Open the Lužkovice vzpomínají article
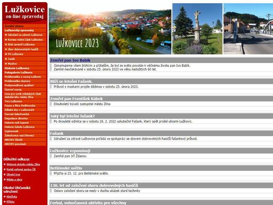 point(70,151)
